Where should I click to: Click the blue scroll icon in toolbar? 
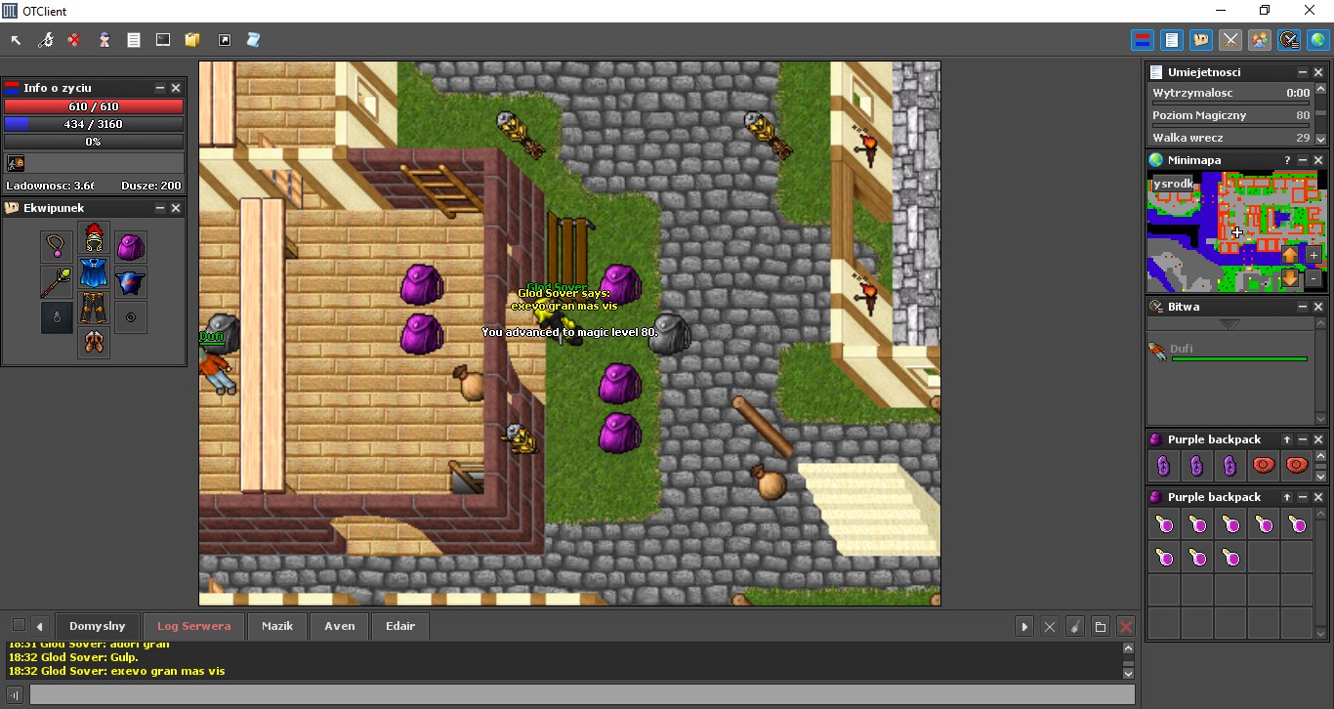(253, 40)
